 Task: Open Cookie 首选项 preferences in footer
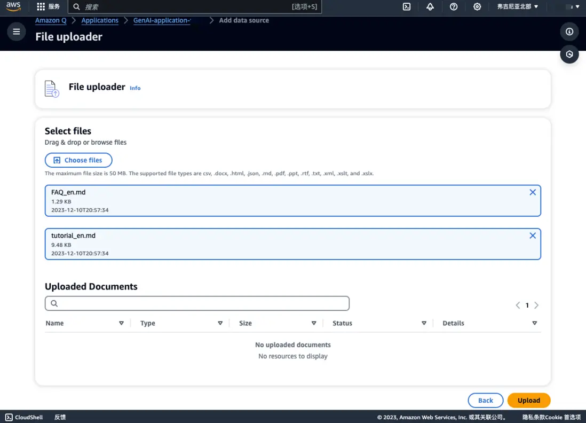pyautogui.click(x=563, y=417)
